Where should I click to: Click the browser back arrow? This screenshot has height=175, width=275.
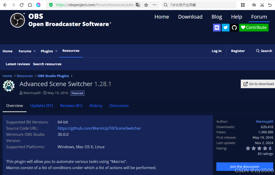point(5,5)
